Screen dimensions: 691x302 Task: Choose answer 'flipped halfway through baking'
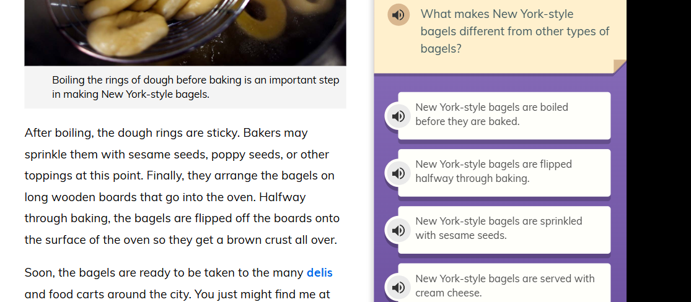pyautogui.click(x=503, y=172)
